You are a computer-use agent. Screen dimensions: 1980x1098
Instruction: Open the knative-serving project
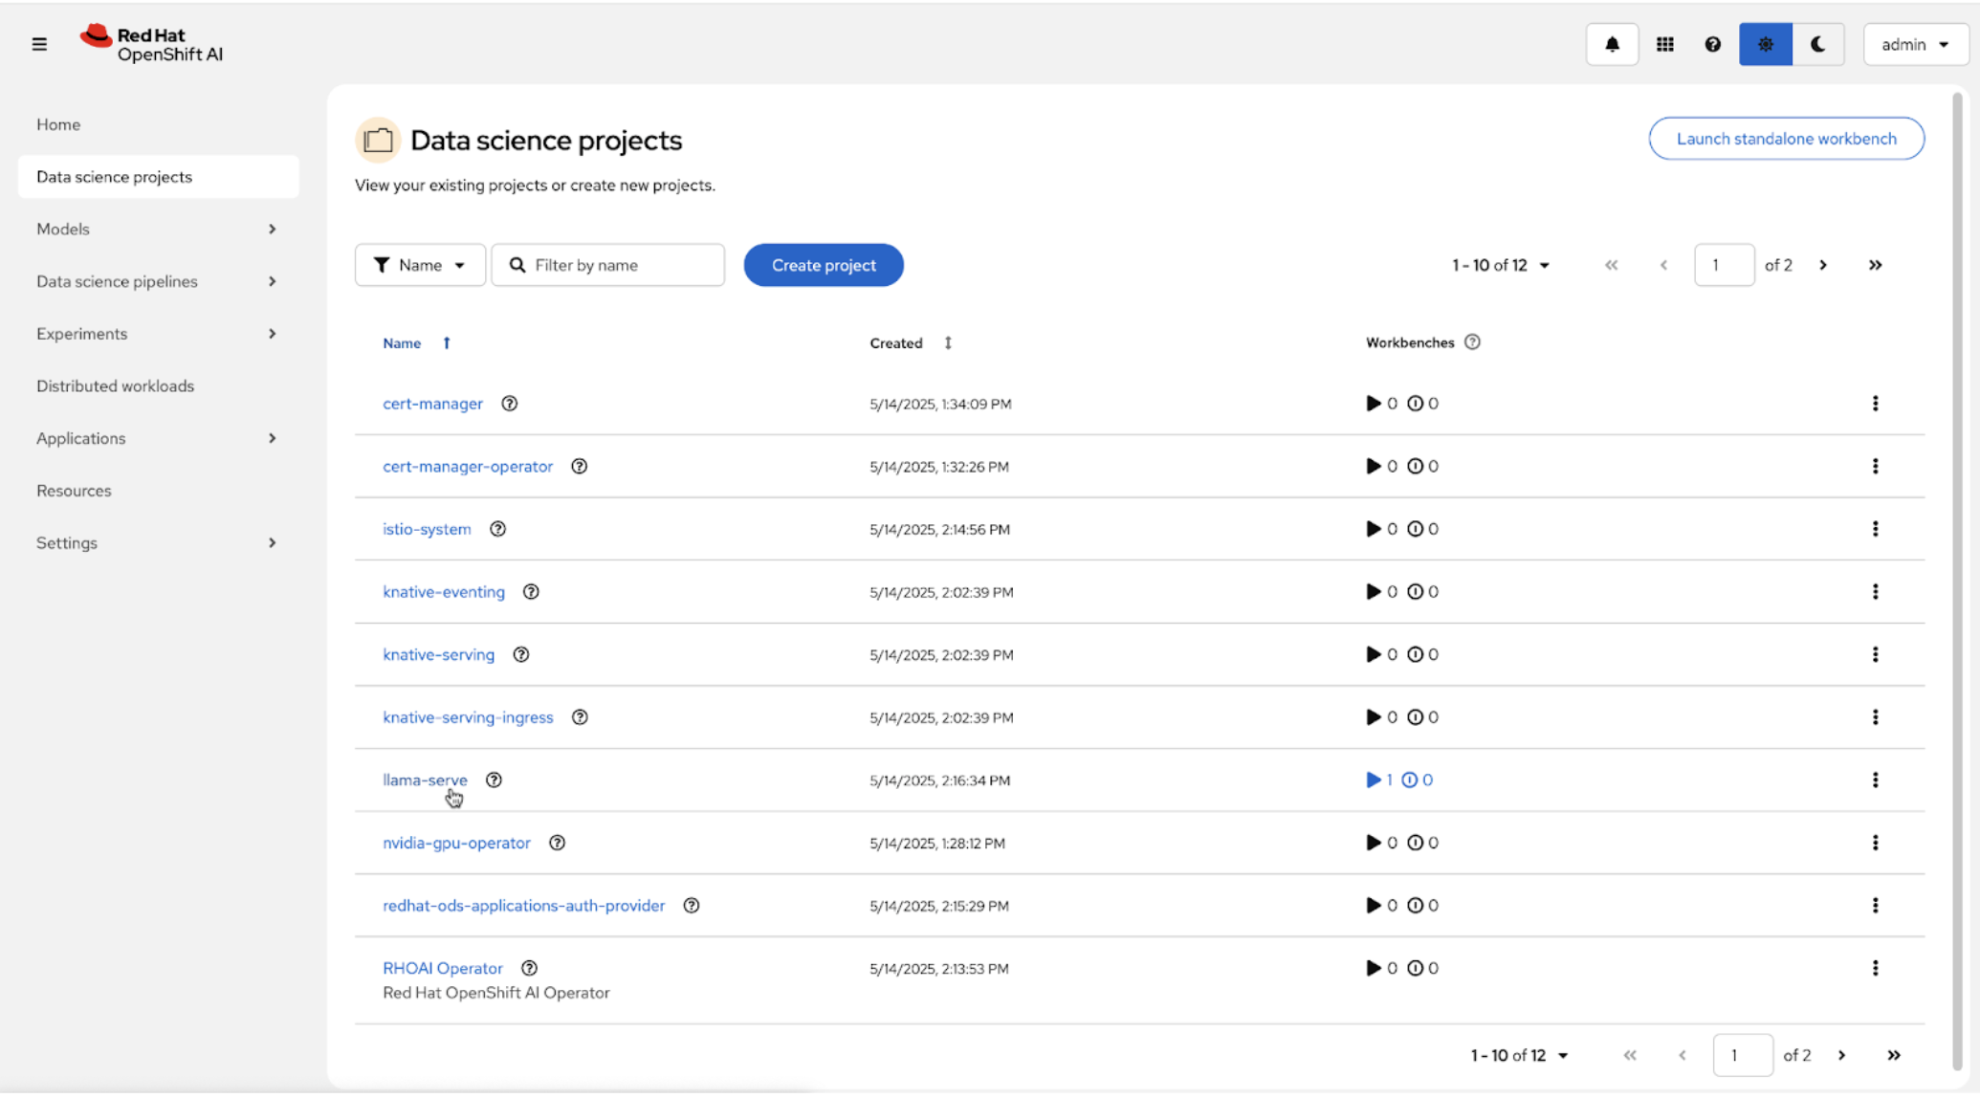click(x=438, y=655)
